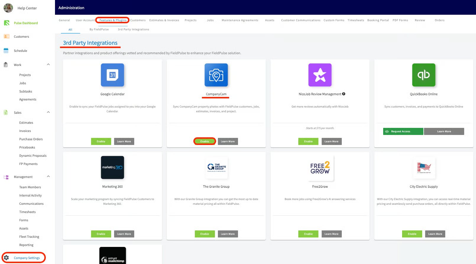Screen dimensions: 476x264
Task: Open the Google Calendar integration icon
Action: (112, 75)
